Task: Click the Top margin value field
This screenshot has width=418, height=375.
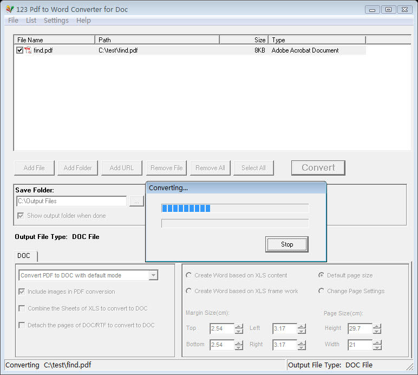Action: (222, 328)
